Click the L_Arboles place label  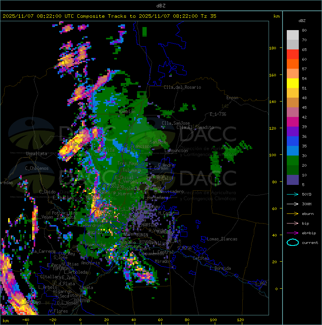[48, 287]
